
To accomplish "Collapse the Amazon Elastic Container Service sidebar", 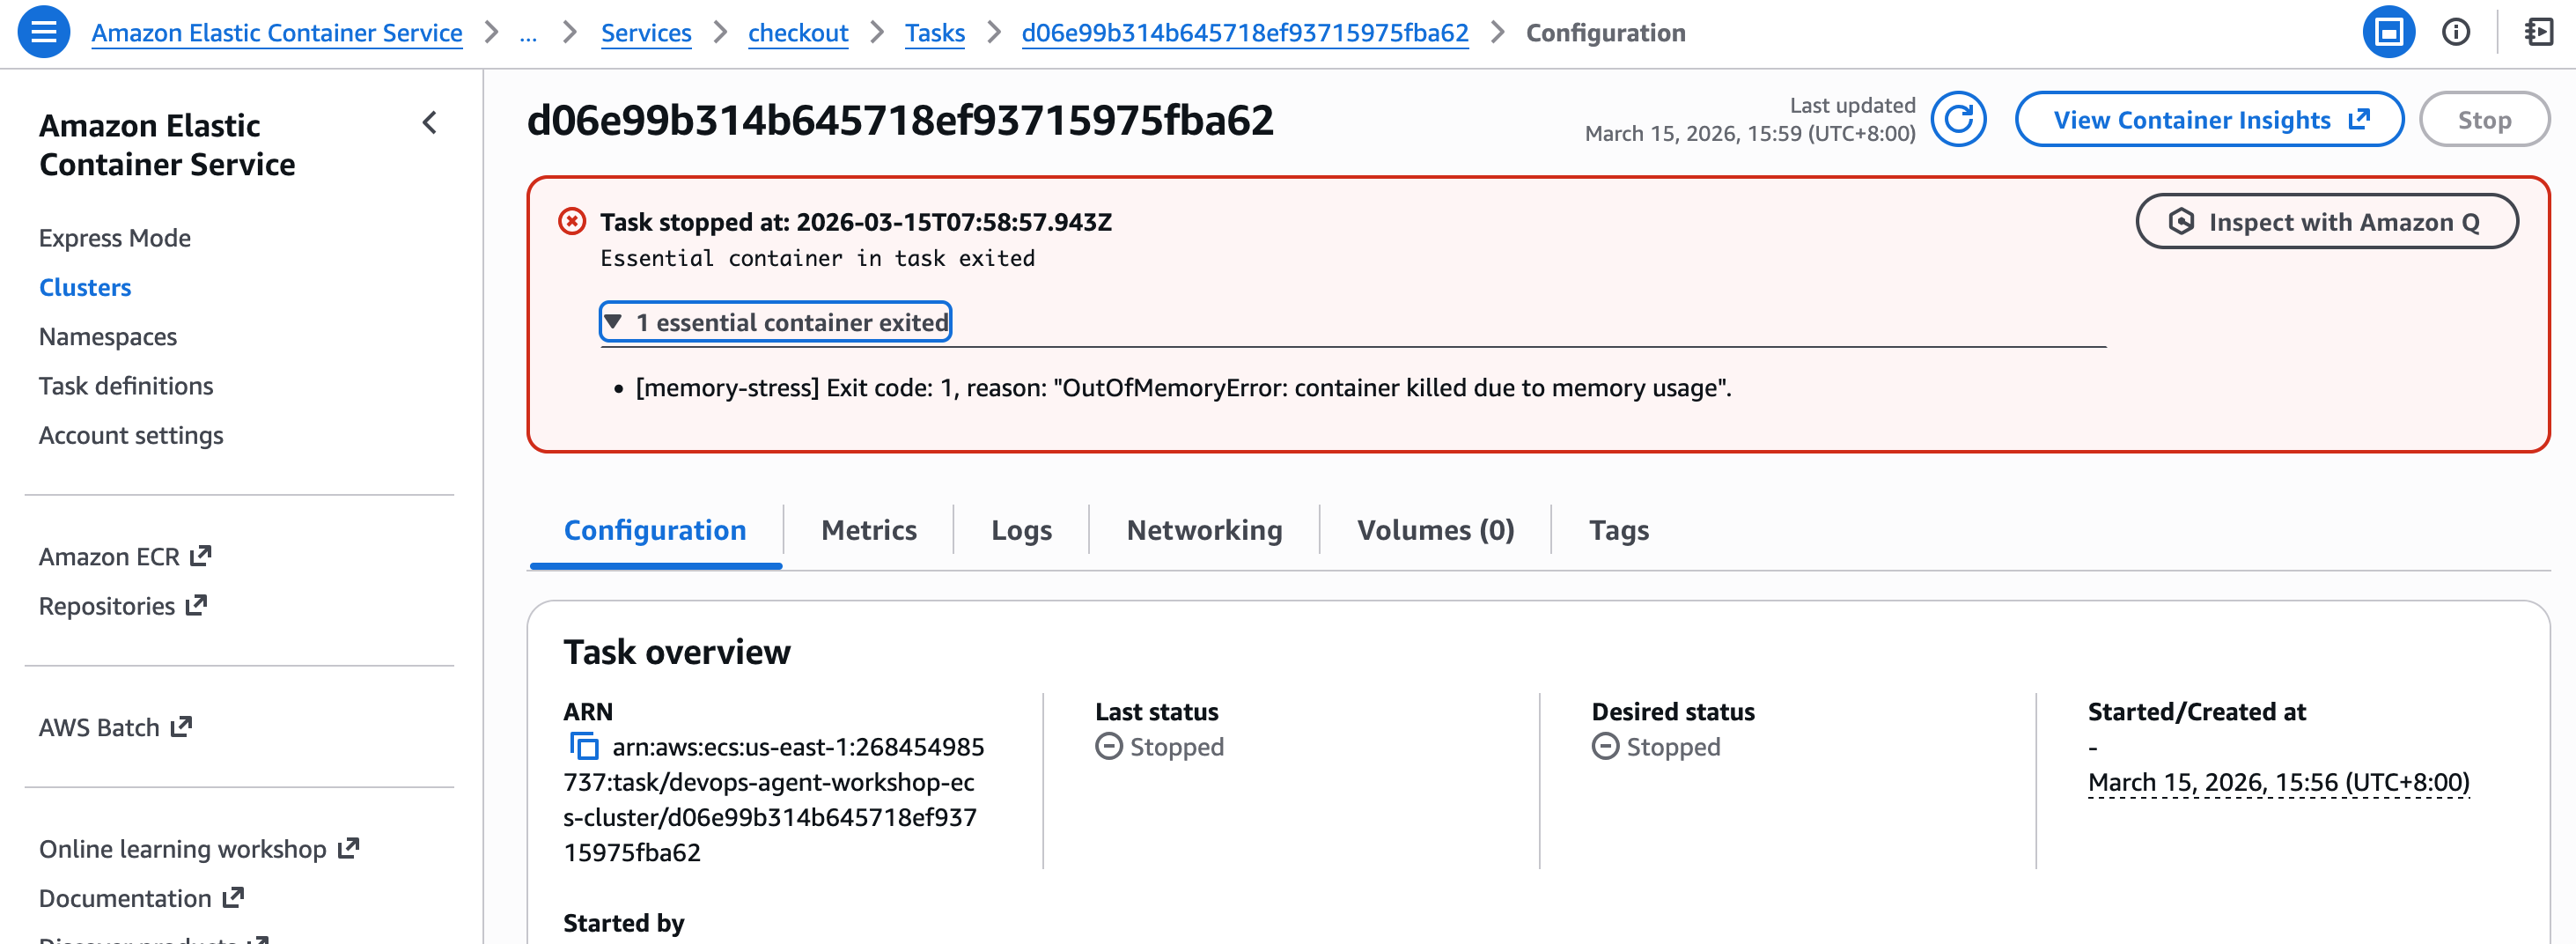I will coord(429,123).
